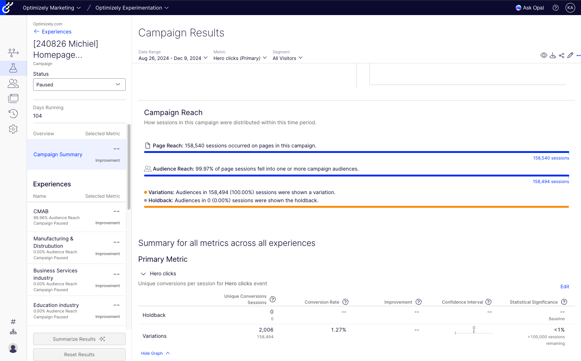Viewport: 581px width, 361px height.
Task: Click the Ask Opal assistant button
Action: tap(530, 8)
